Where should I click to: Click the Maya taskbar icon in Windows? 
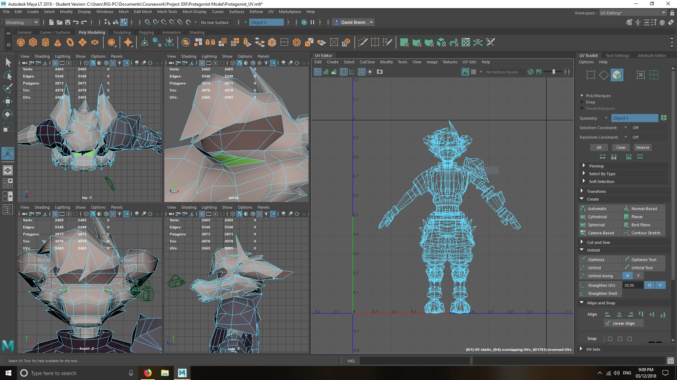pyautogui.click(x=182, y=373)
